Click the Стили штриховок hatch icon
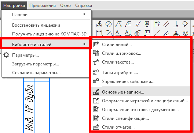This screenshot has height=133, width=194. click(96, 53)
